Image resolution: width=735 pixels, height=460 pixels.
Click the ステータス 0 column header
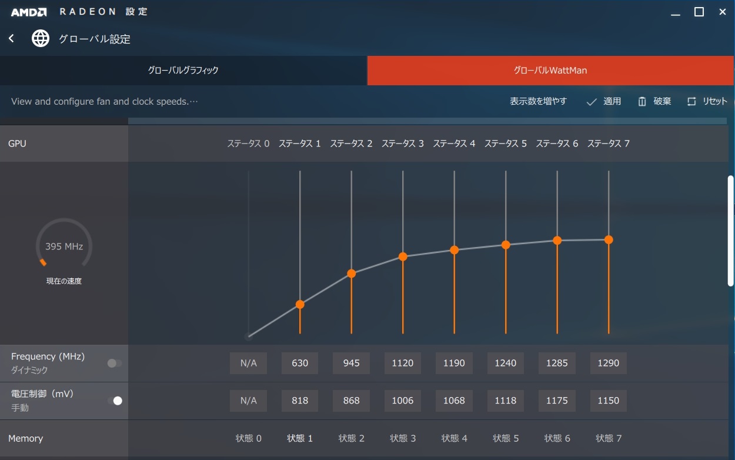tap(248, 144)
